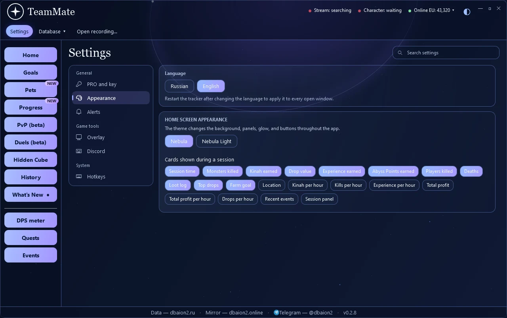
Task: Enable the Recent events card
Action: (x=279, y=199)
